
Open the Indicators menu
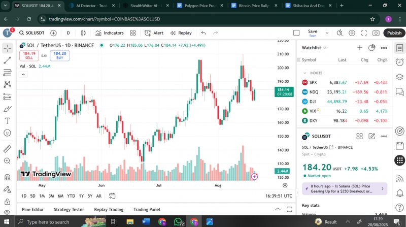110,33
